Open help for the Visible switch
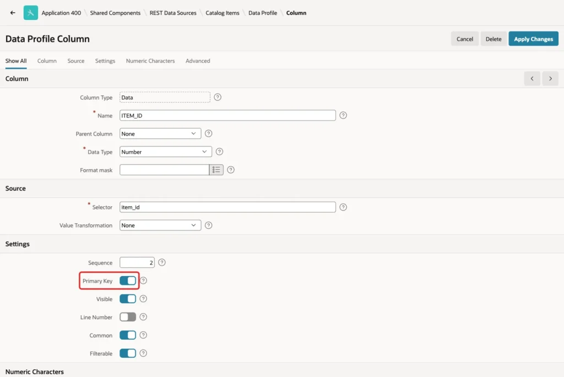This screenshot has width=564, height=377. click(x=143, y=299)
